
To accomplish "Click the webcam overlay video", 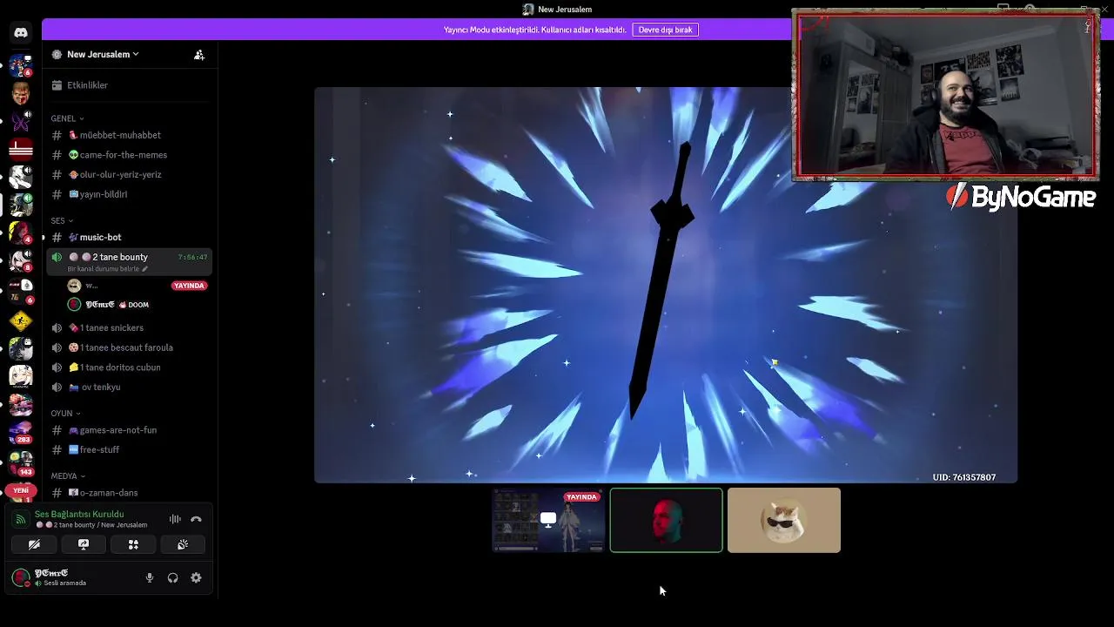I will (945, 95).
